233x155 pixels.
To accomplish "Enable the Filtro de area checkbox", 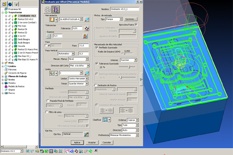I will coord(46,112).
